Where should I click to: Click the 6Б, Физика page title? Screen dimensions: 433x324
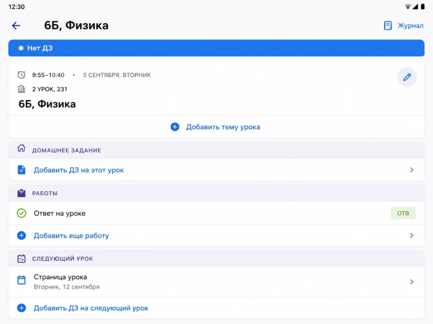point(76,26)
